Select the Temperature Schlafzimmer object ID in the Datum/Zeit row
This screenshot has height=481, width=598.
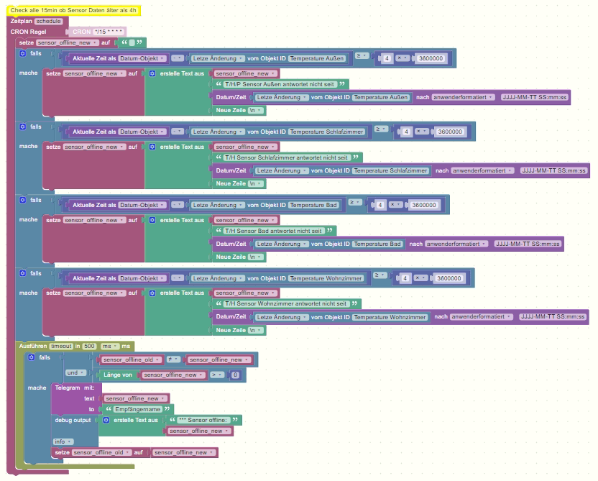click(x=390, y=170)
